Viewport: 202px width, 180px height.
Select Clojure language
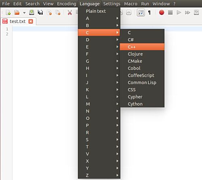tap(142, 54)
